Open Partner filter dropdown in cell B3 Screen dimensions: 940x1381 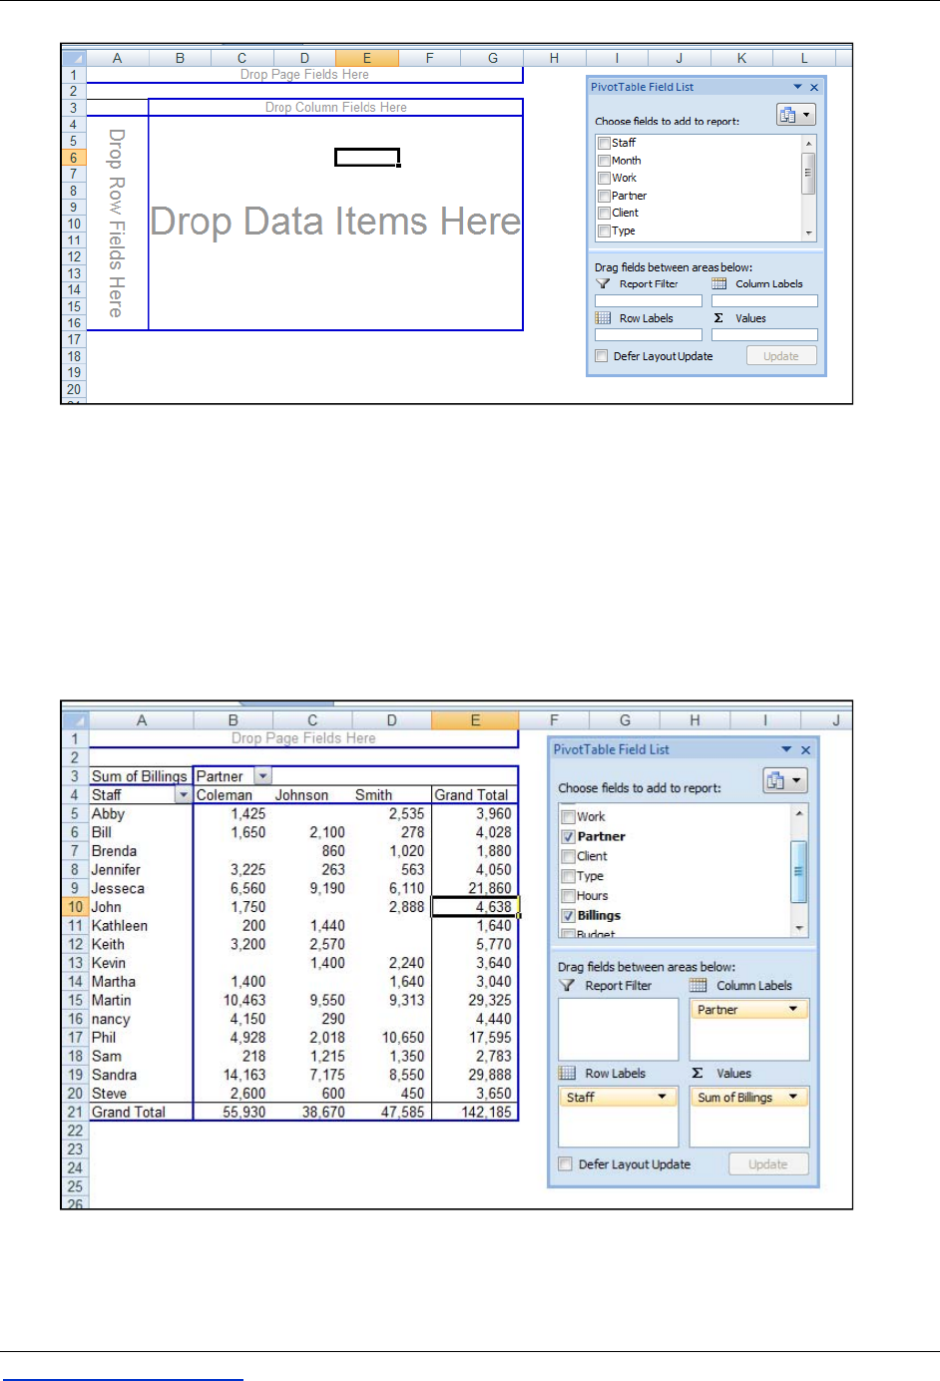[262, 775]
